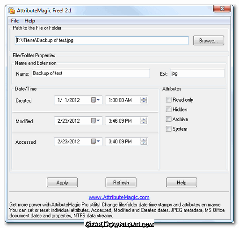
Task: Click the AttributeMagic app icon in title bar
Action: (12, 10)
